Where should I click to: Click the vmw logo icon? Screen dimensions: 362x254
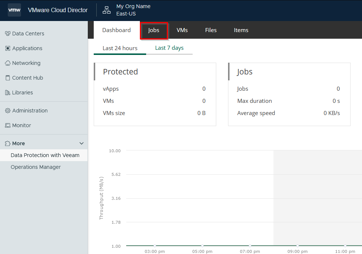(14, 10)
